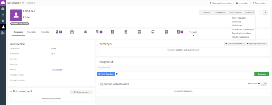Go to next record arrow
This screenshot has width=272, height=105.
(266, 12)
